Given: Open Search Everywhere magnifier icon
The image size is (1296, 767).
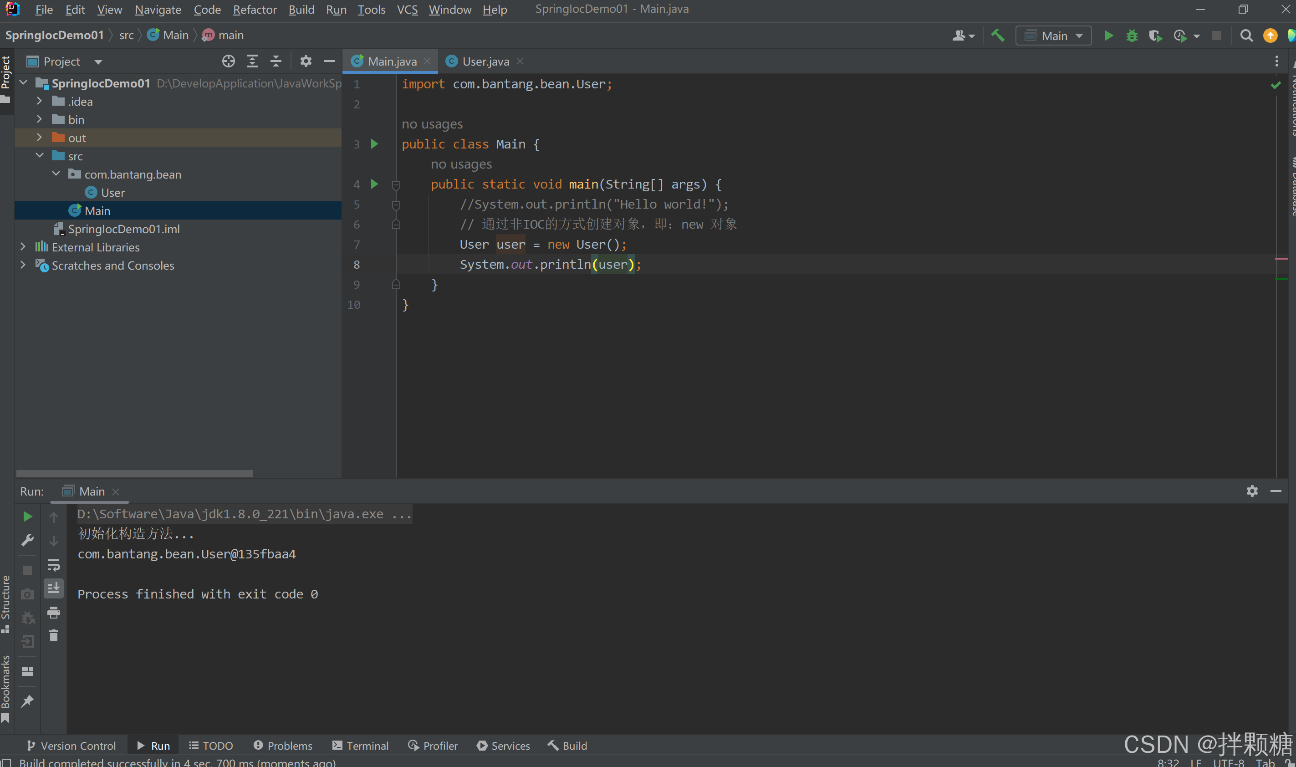Looking at the screenshot, I should 1246,36.
